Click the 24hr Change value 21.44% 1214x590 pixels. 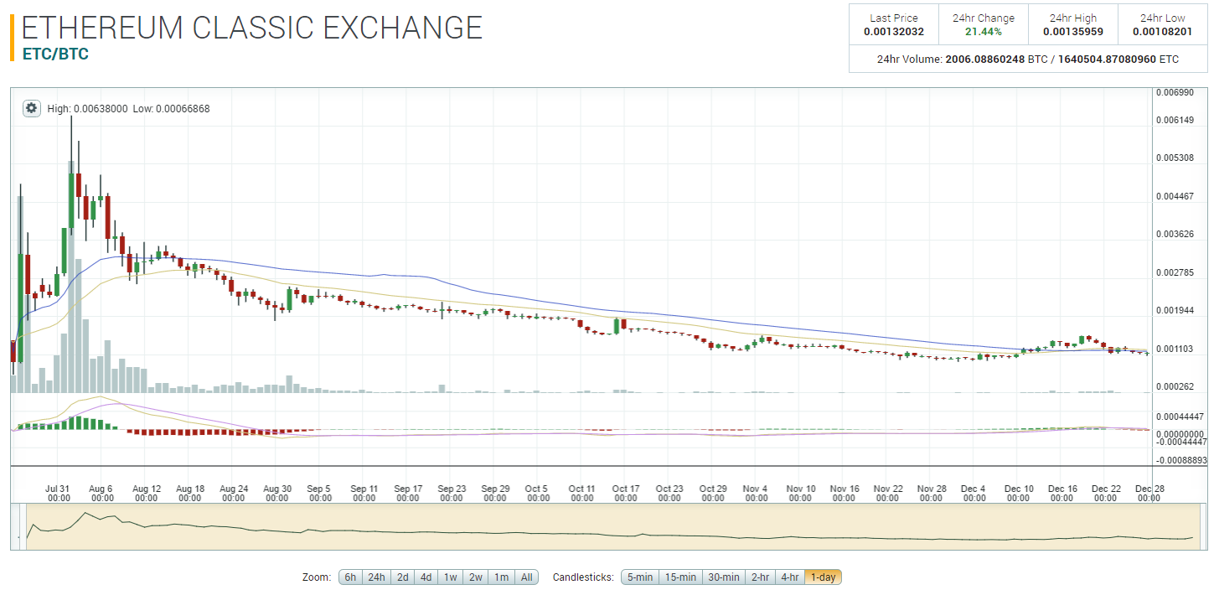click(984, 32)
